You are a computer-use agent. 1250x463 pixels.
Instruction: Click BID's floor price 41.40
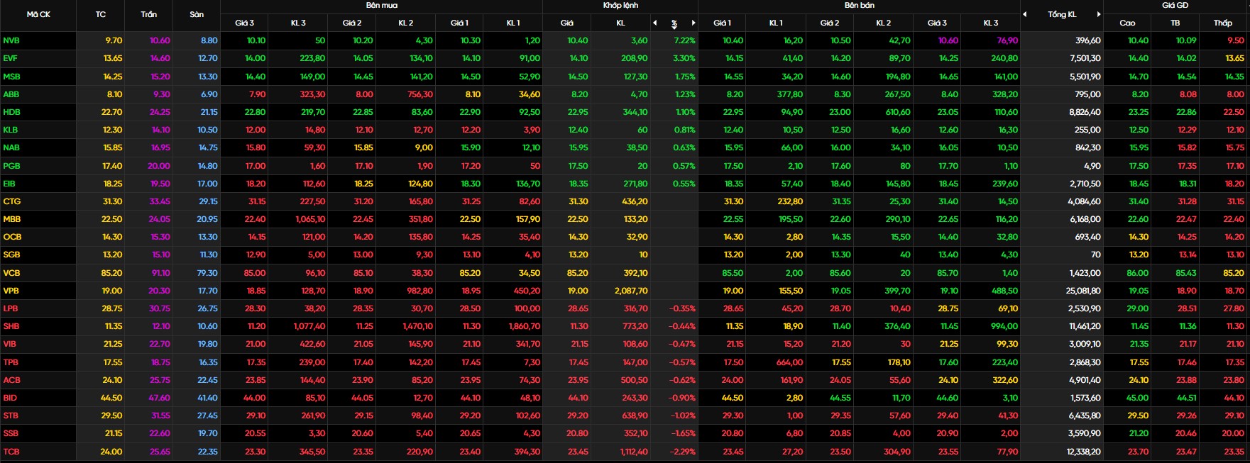(207, 398)
